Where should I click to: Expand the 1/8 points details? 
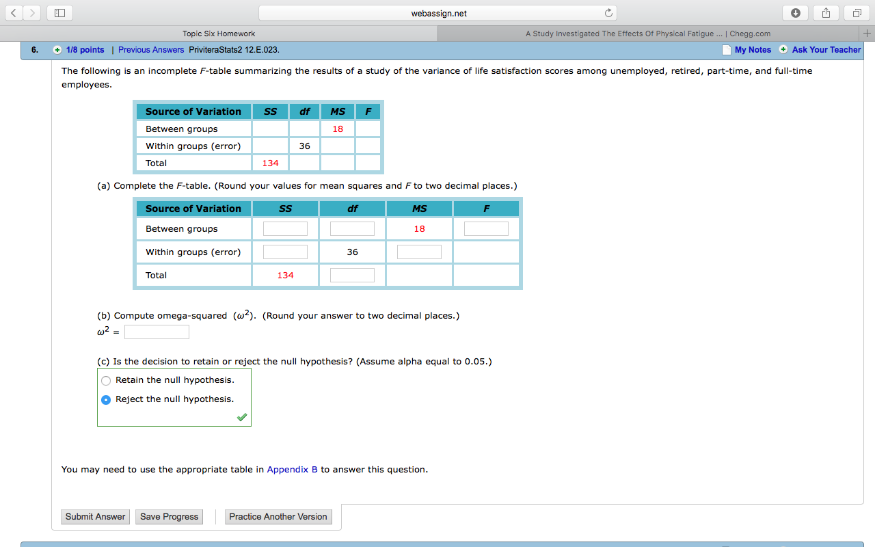[x=57, y=50]
